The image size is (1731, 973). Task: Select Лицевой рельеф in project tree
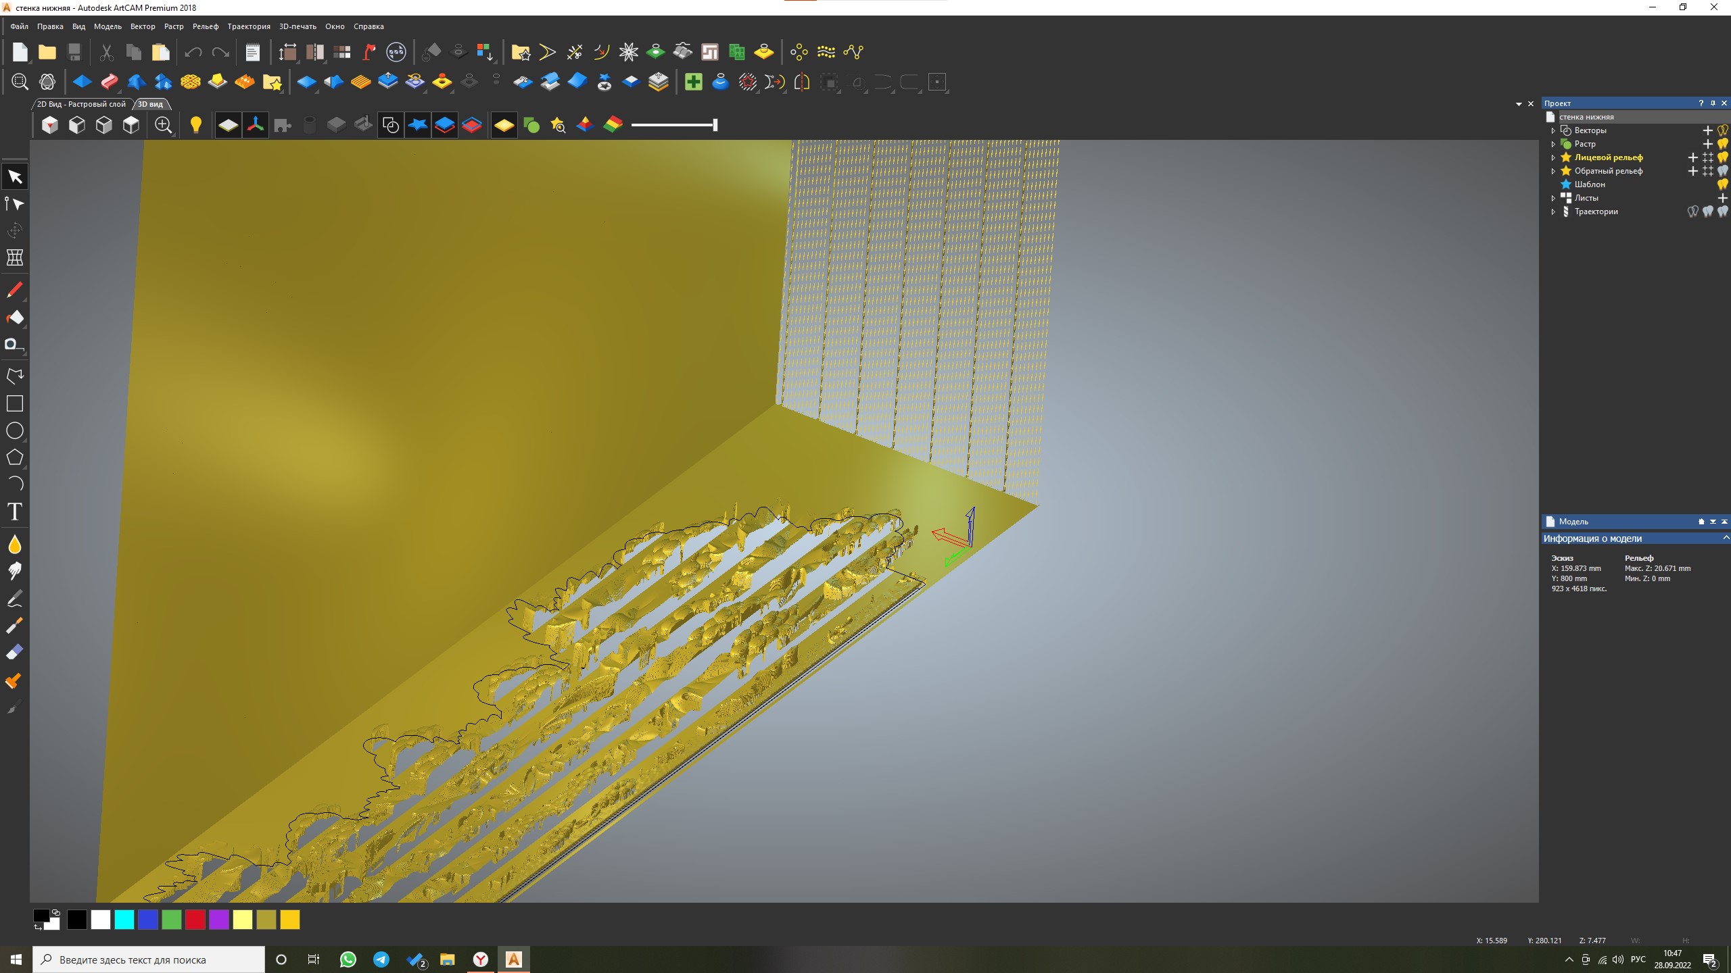point(1608,157)
